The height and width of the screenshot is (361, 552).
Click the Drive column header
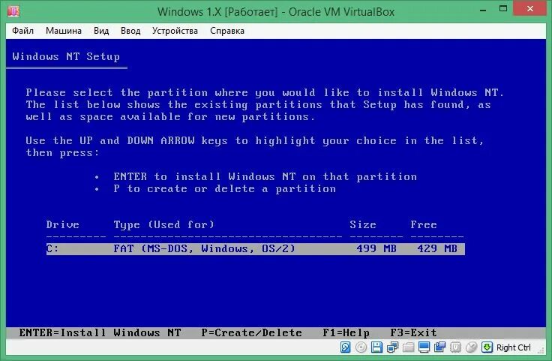pos(63,224)
